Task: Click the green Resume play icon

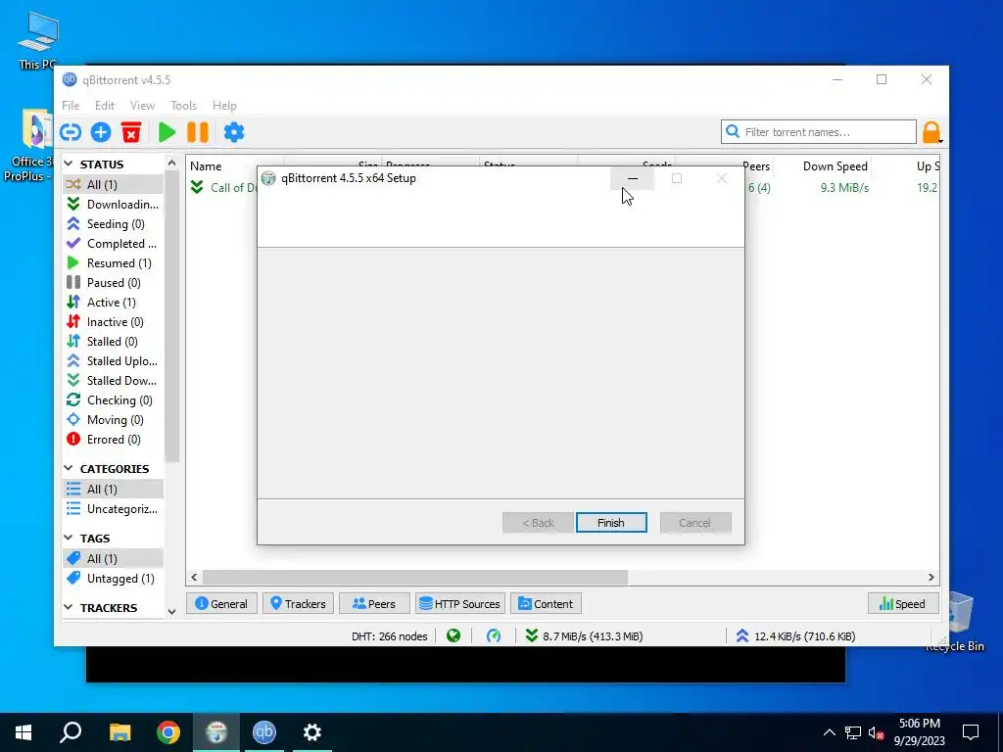Action: (x=167, y=132)
